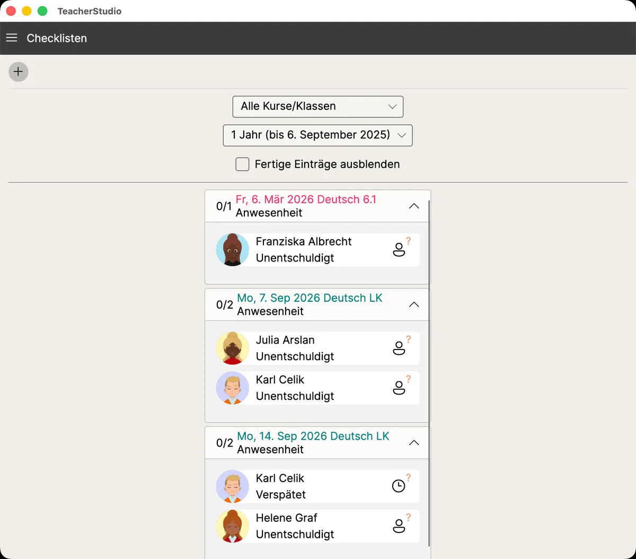The height and width of the screenshot is (559, 636).
Task: Open Franziska Albrecht's avatar
Action: (233, 250)
